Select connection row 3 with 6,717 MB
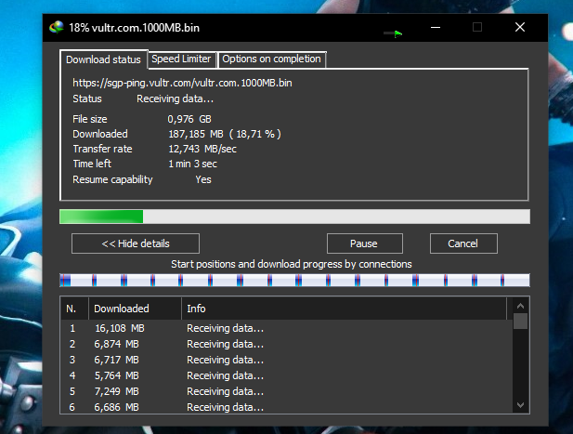 click(x=286, y=360)
